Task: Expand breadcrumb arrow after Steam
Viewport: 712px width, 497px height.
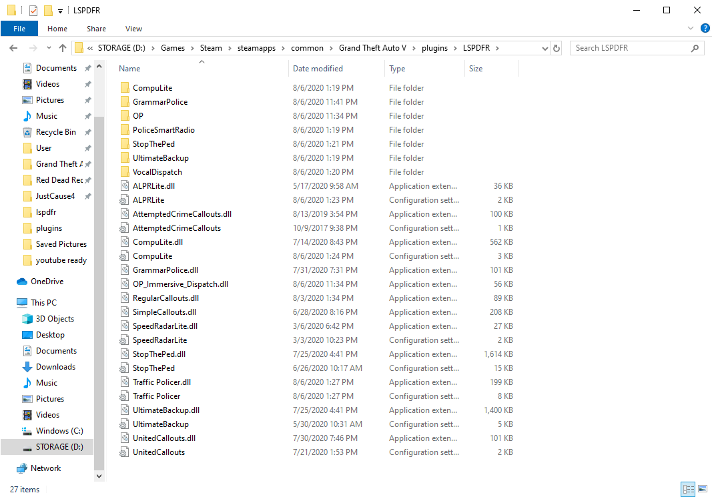Action: [x=230, y=48]
